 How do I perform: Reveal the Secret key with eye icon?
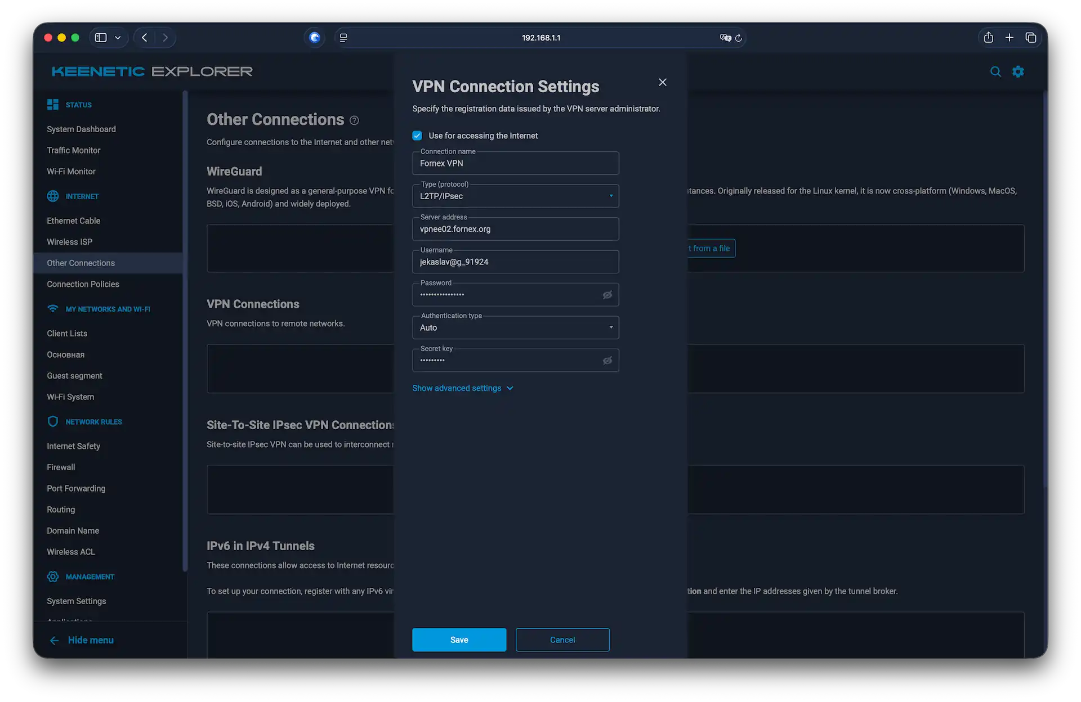click(x=607, y=361)
